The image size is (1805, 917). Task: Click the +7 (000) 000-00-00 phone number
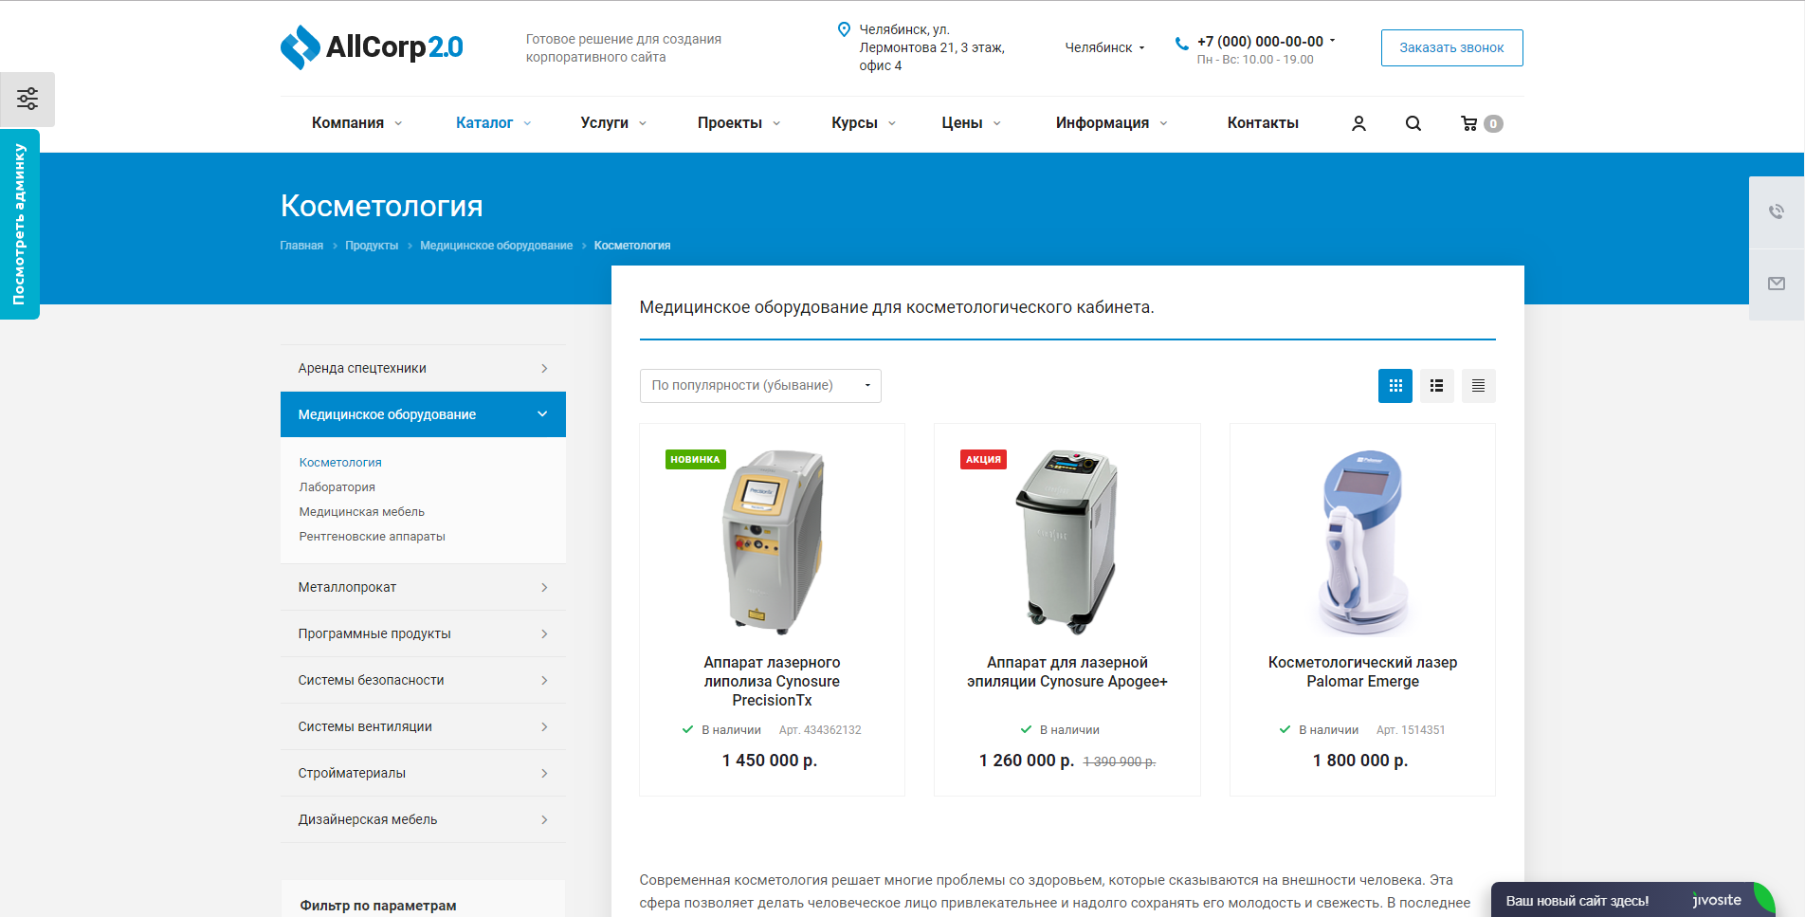pyautogui.click(x=1260, y=42)
